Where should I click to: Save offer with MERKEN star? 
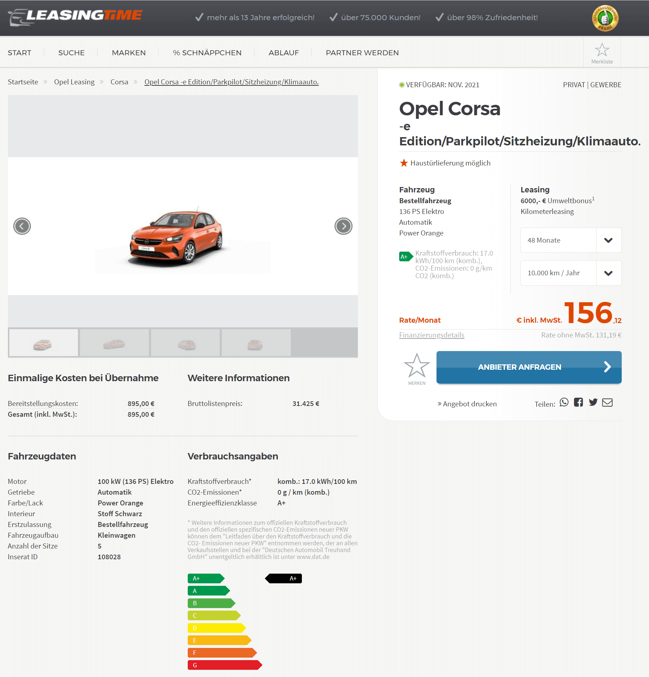[x=417, y=369]
